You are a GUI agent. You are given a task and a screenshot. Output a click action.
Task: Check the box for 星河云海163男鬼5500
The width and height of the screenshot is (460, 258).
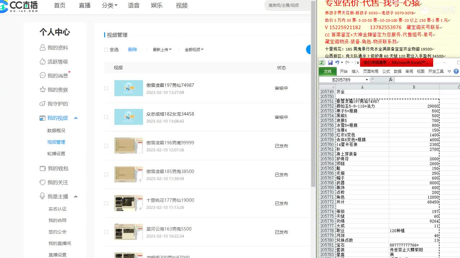(x=106, y=232)
